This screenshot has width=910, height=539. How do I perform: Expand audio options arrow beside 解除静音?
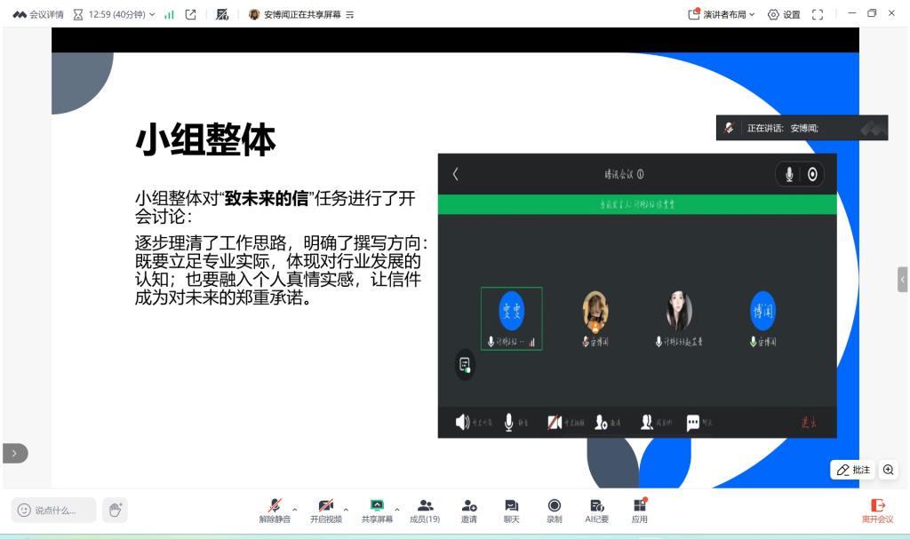295,509
